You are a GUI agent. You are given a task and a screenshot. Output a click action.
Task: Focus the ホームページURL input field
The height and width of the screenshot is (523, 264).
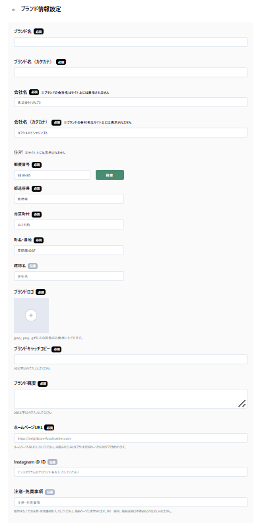coord(131,438)
